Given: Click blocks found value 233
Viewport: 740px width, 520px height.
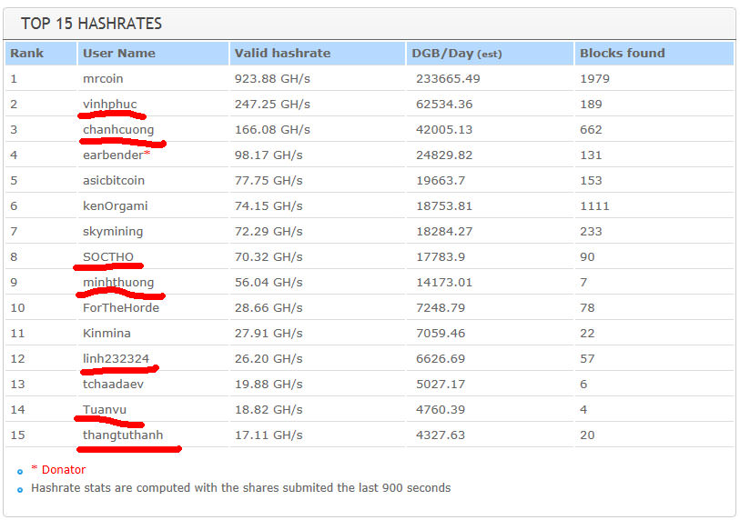Looking at the screenshot, I should [591, 232].
